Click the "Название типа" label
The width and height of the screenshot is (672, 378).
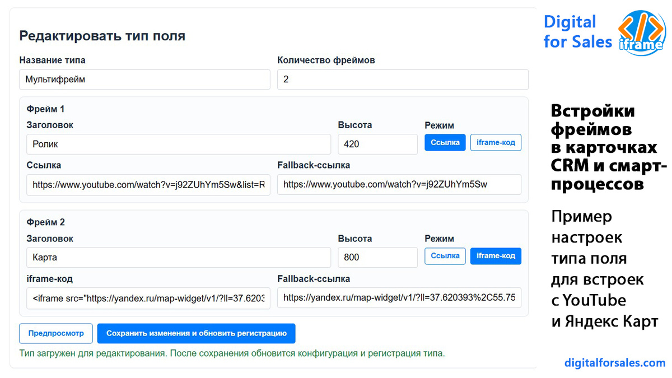53,60
